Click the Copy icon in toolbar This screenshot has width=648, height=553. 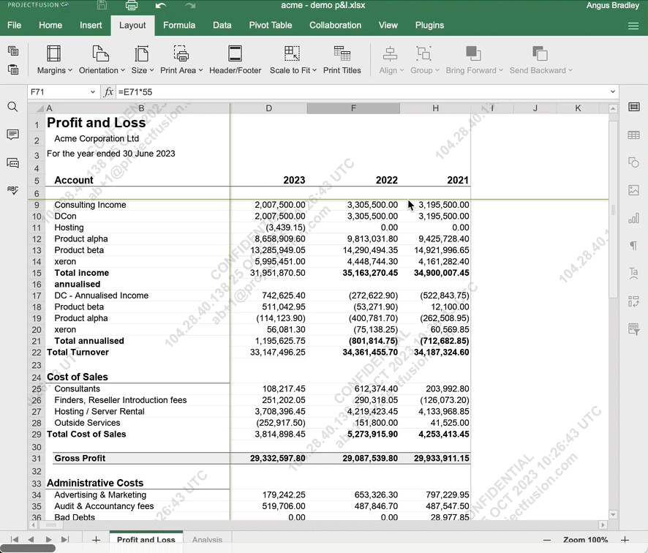[x=12, y=51]
